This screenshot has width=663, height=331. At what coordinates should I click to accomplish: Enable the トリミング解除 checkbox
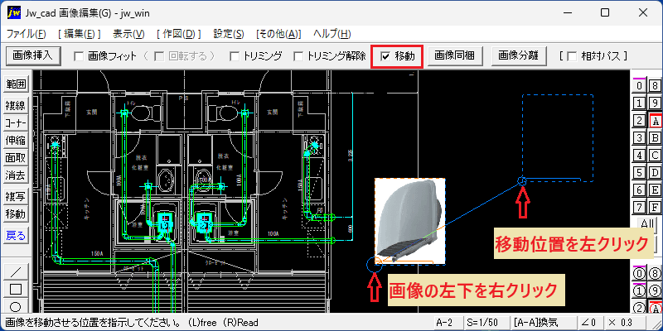pos(299,56)
